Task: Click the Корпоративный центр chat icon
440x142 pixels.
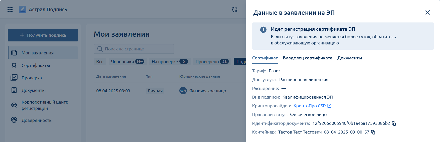Action: [x=14, y=105]
